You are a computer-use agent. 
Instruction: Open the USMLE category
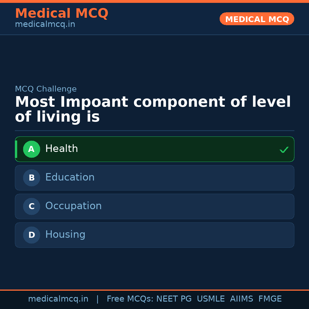coord(211,299)
